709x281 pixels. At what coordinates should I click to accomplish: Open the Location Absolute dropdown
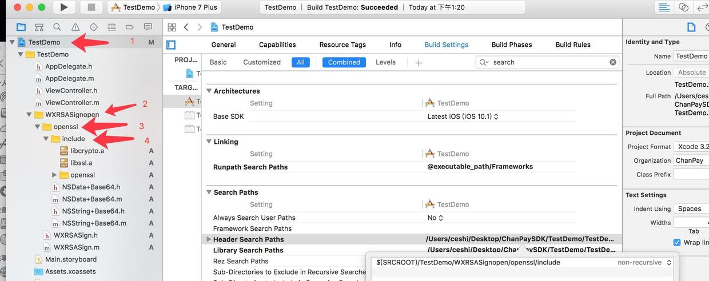coord(691,73)
